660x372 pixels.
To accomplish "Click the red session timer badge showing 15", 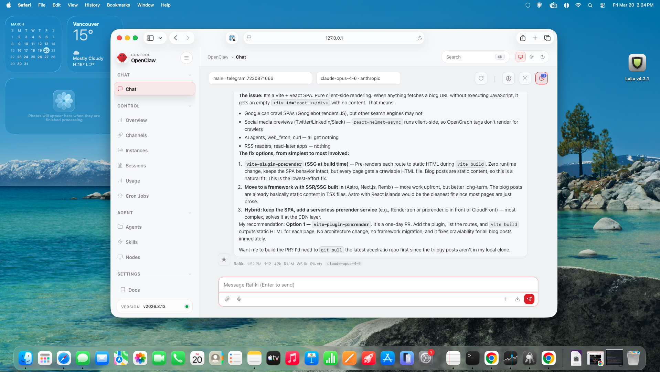I will 542,78.
